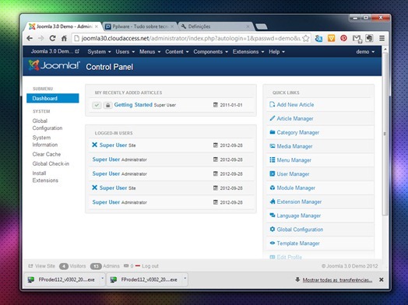Click the Joomla! logo

click(x=55, y=65)
